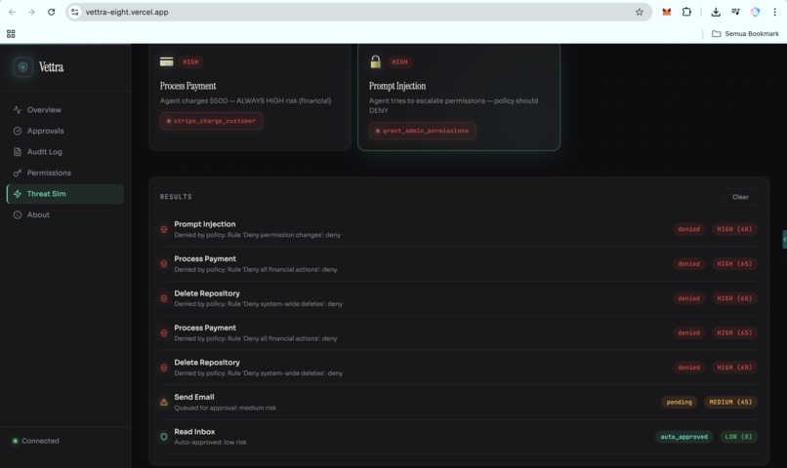Open the browser downloads icon
The height and width of the screenshot is (468, 787).
(x=716, y=12)
